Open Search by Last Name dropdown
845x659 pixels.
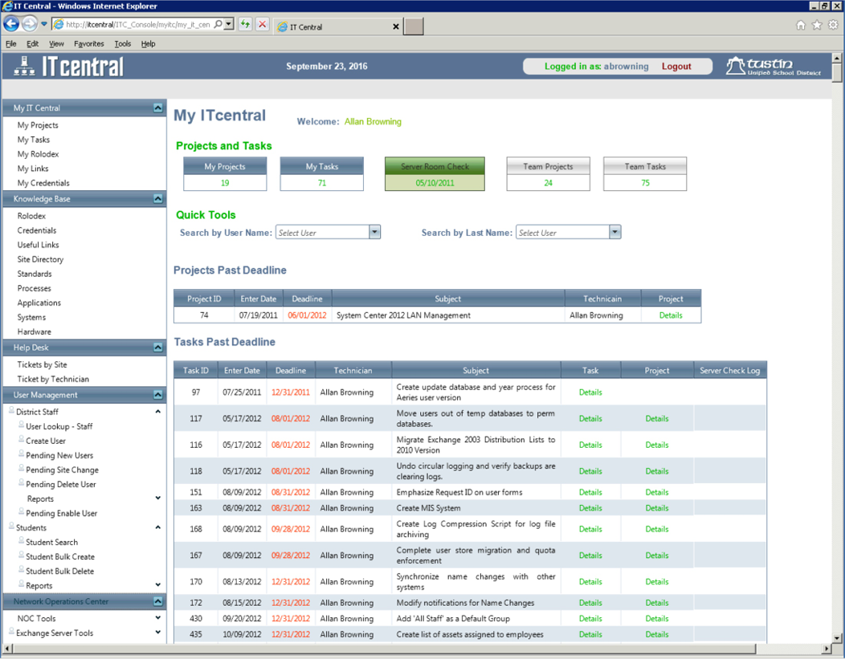click(615, 232)
